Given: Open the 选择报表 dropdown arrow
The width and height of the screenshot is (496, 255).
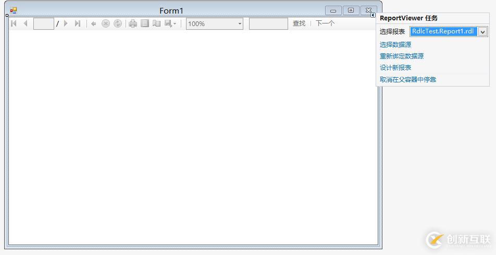Looking at the screenshot, I should coord(482,32).
